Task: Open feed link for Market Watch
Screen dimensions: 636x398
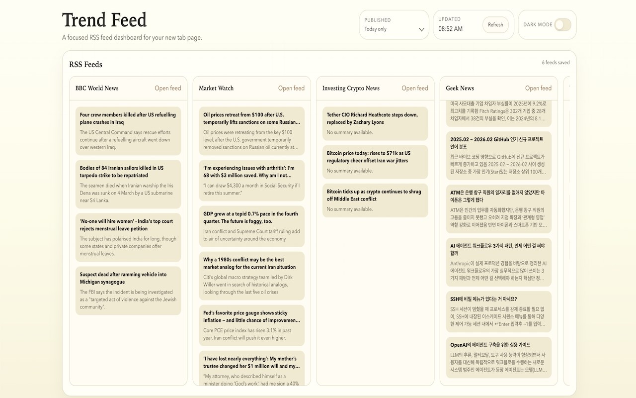Action: click(291, 88)
